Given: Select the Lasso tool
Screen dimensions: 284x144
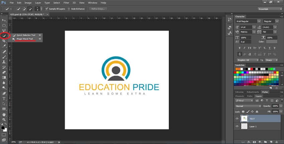Looking at the screenshot, I should click(x=4, y=31).
